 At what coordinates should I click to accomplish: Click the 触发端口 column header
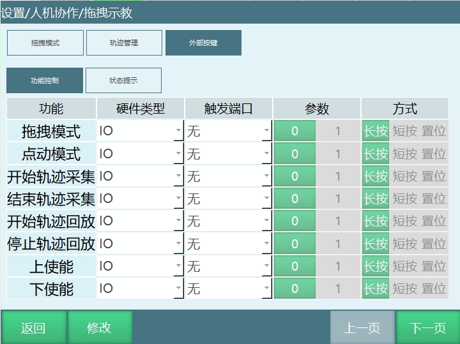(x=229, y=108)
